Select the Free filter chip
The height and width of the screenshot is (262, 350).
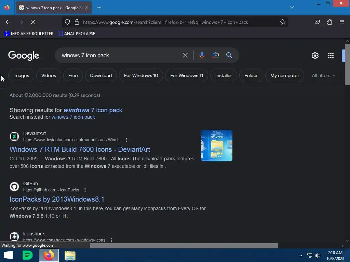tap(73, 75)
